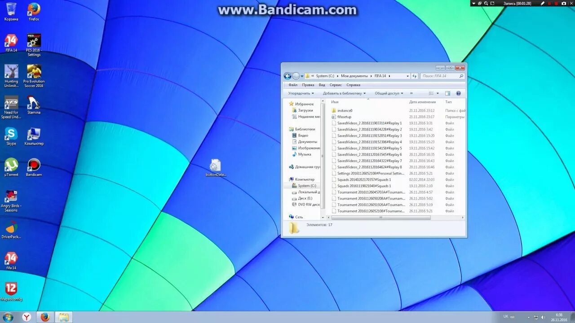Select the FIFA 14 desktop shortcut at top
The width and height of the screenshot is (575, 323).
point(11,43)
